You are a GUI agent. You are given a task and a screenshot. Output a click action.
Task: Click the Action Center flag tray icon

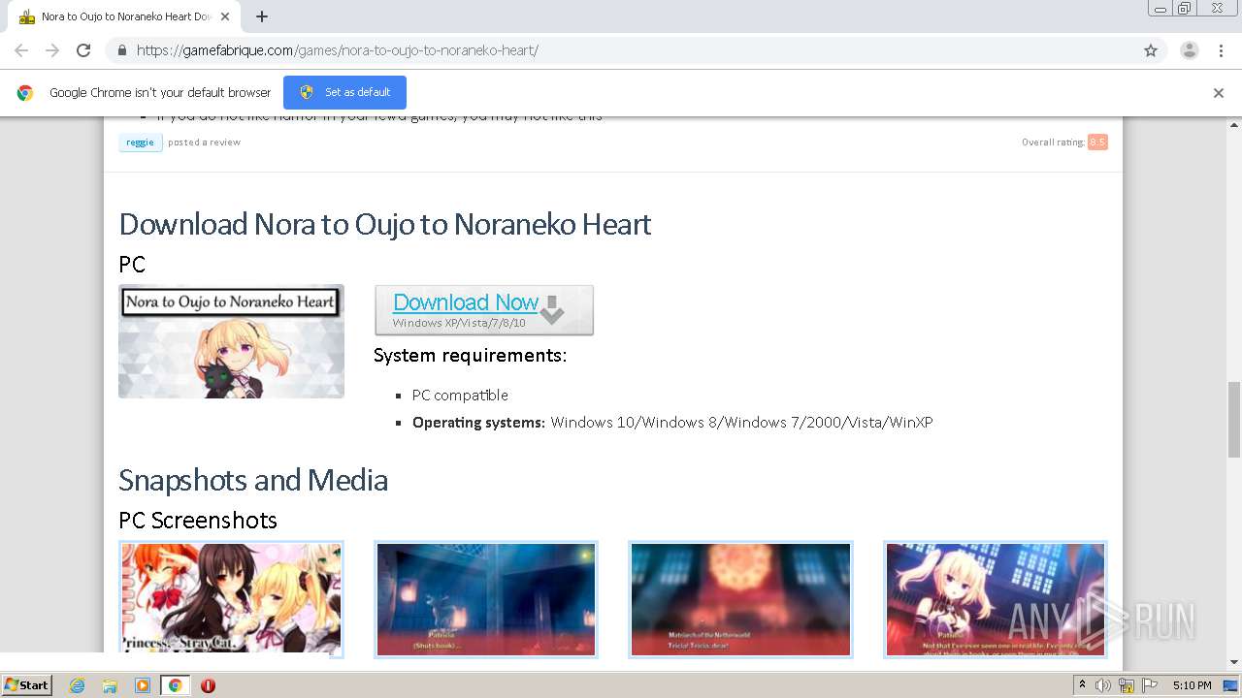[1150, 685]
